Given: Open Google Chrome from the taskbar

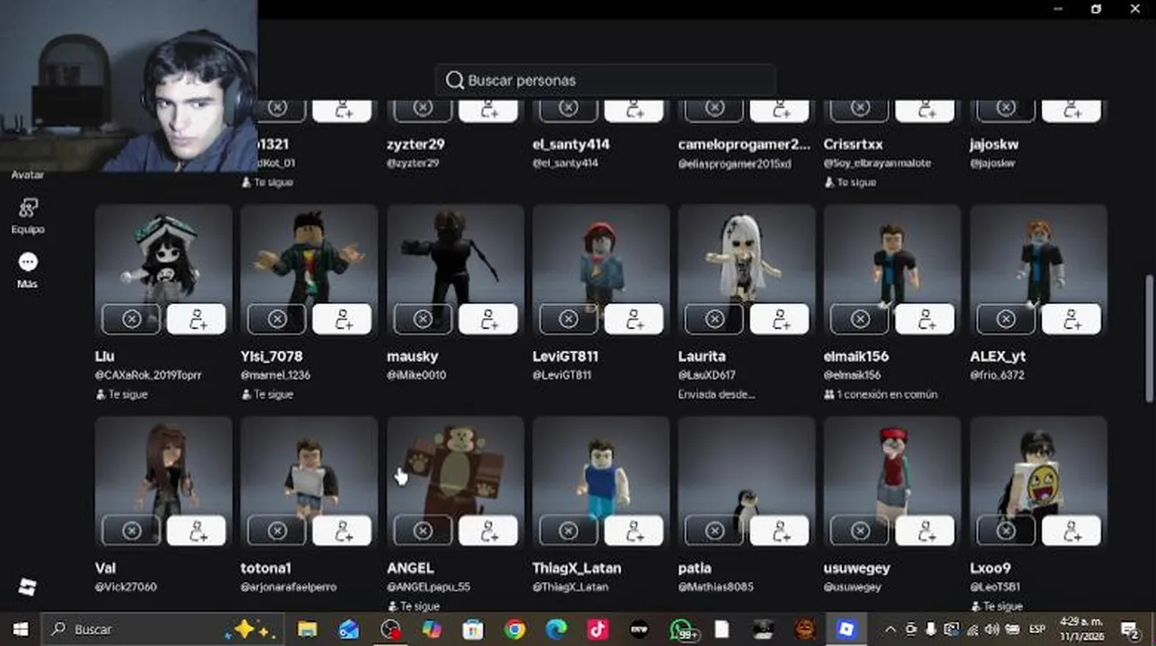Looking at the screenshot, I should click(514, 629).
